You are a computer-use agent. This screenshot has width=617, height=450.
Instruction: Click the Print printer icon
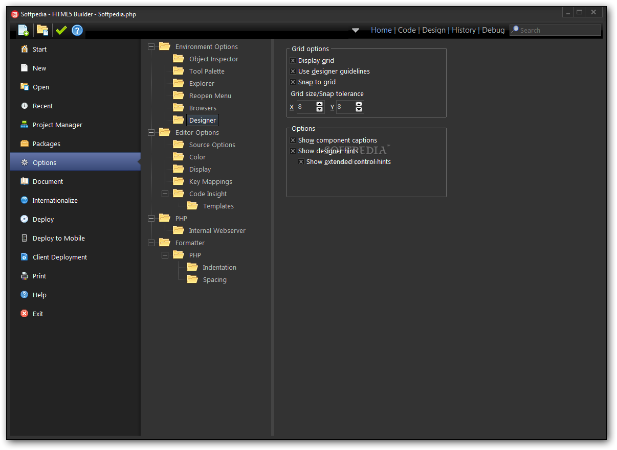click(24, 276)
